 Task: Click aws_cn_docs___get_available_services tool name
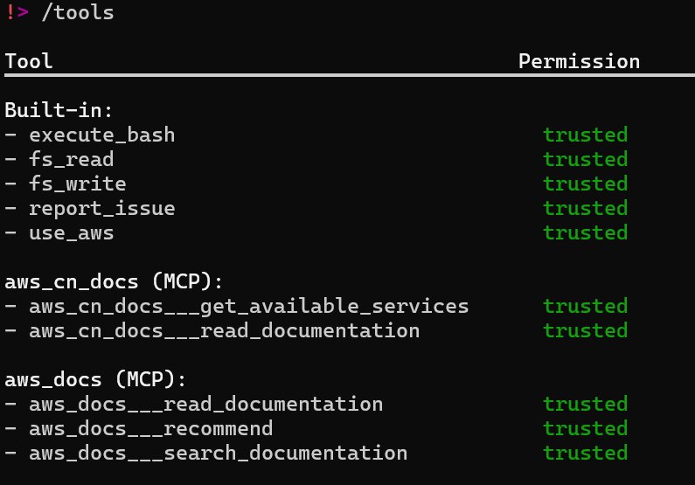(x=248, y=307)
